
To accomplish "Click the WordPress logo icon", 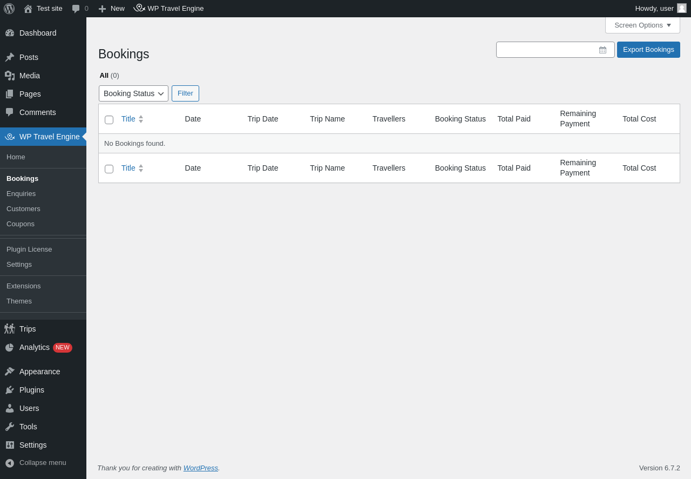I will [x=9, y=9].
